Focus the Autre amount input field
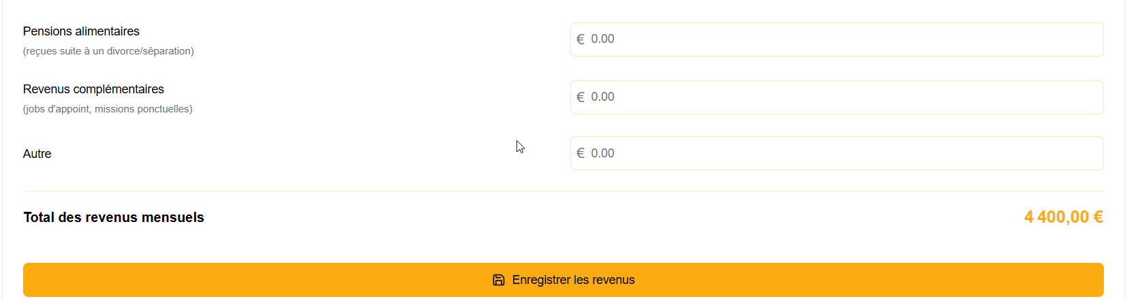 click(x=837, y=153)
